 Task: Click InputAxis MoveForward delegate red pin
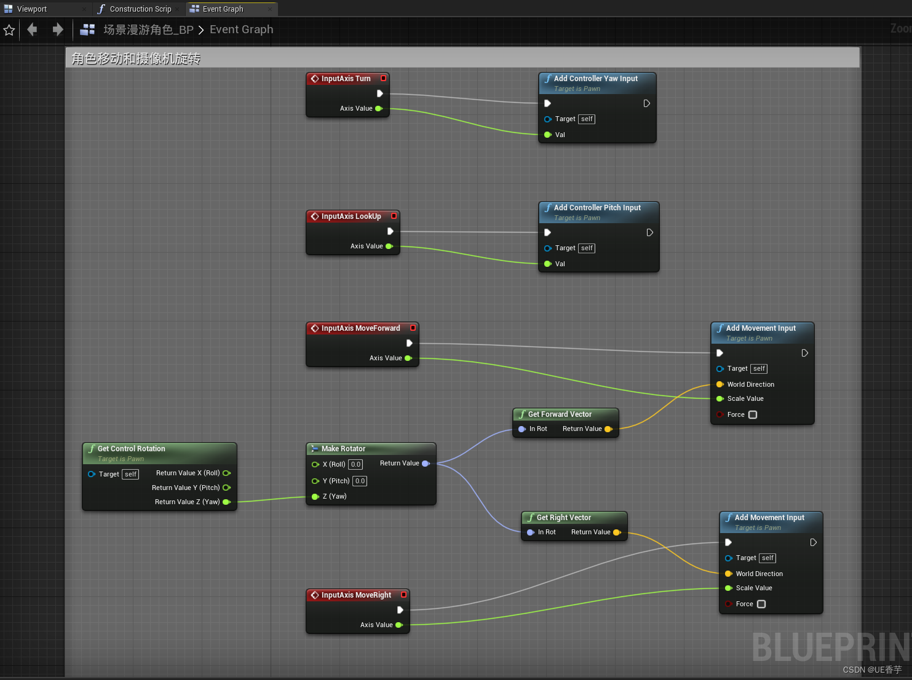(x=413, y=328)
